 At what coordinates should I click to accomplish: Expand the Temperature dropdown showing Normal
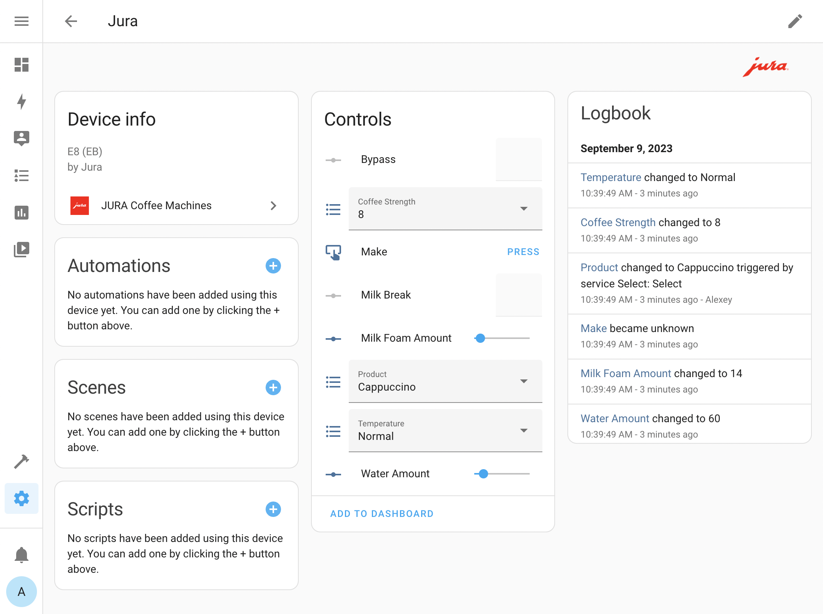445,431
